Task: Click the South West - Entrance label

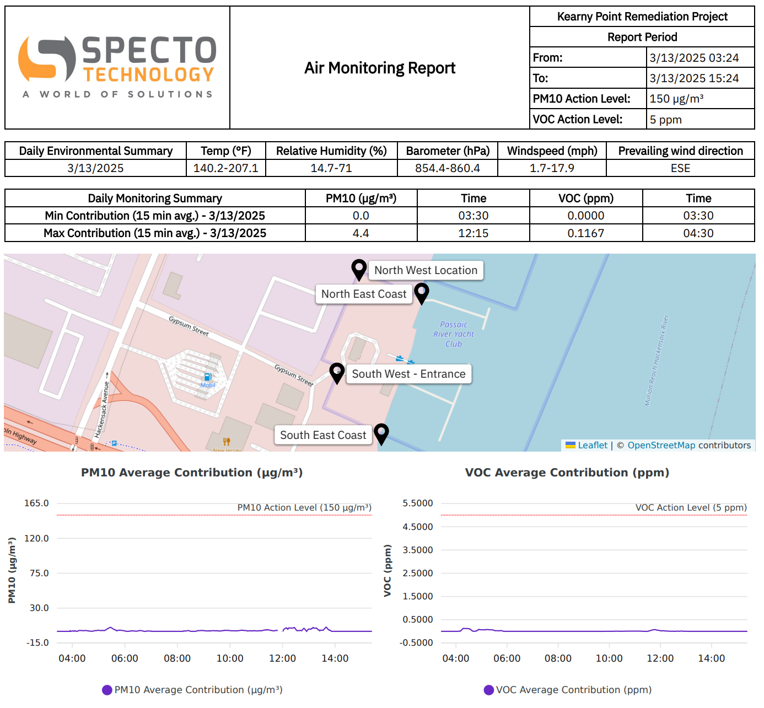Action: pos(408,374)
